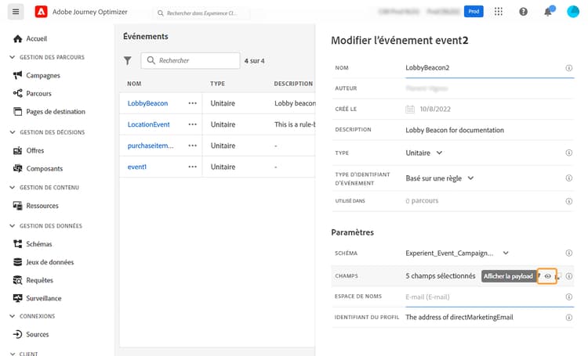588x356 pixels.
Task: Open the help question mark icon
Action: tap(523, 12)
